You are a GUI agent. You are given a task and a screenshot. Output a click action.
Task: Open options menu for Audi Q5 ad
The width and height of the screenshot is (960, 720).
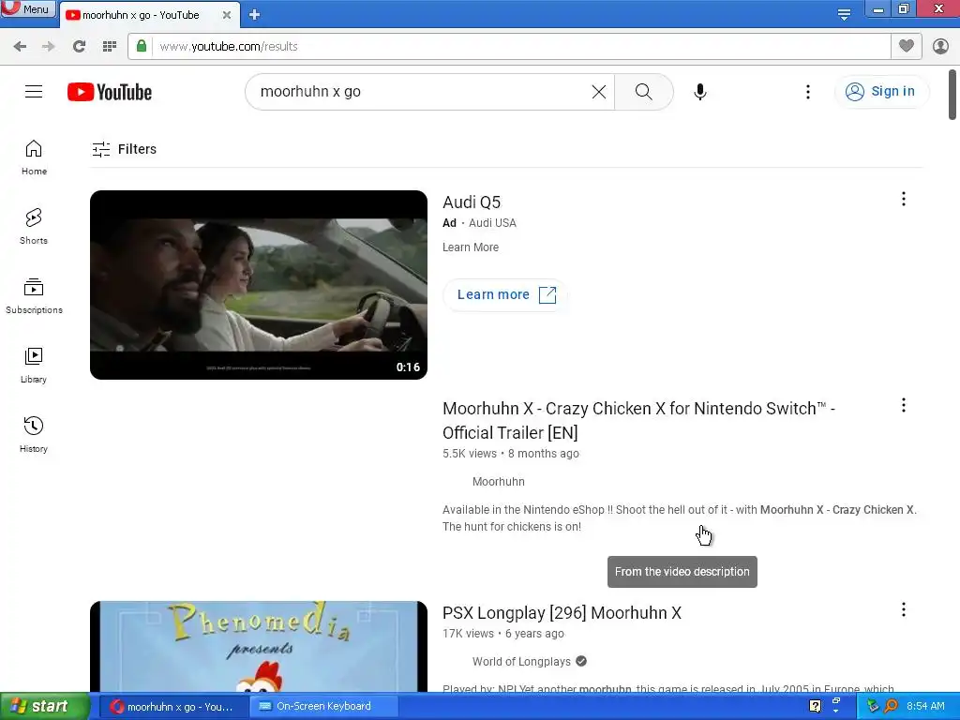point(903,199)
